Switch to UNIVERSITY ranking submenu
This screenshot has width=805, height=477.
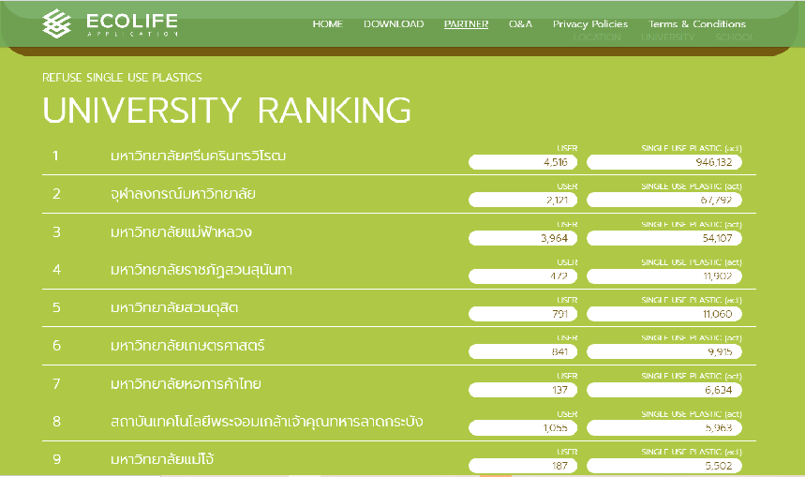(668, 37)
